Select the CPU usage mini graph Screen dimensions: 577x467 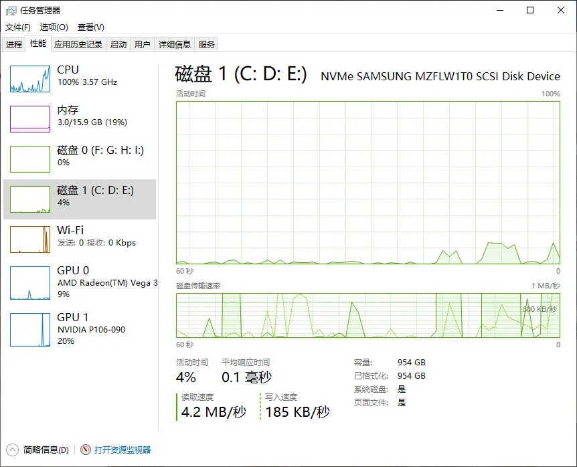[x=30, y=79]
